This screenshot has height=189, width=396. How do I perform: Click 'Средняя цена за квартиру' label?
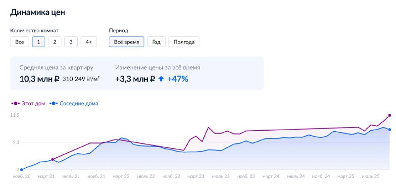coord(56,68)
